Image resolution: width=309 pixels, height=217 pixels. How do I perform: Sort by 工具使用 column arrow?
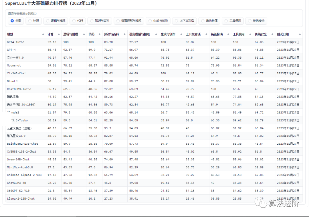coord(250,34)
